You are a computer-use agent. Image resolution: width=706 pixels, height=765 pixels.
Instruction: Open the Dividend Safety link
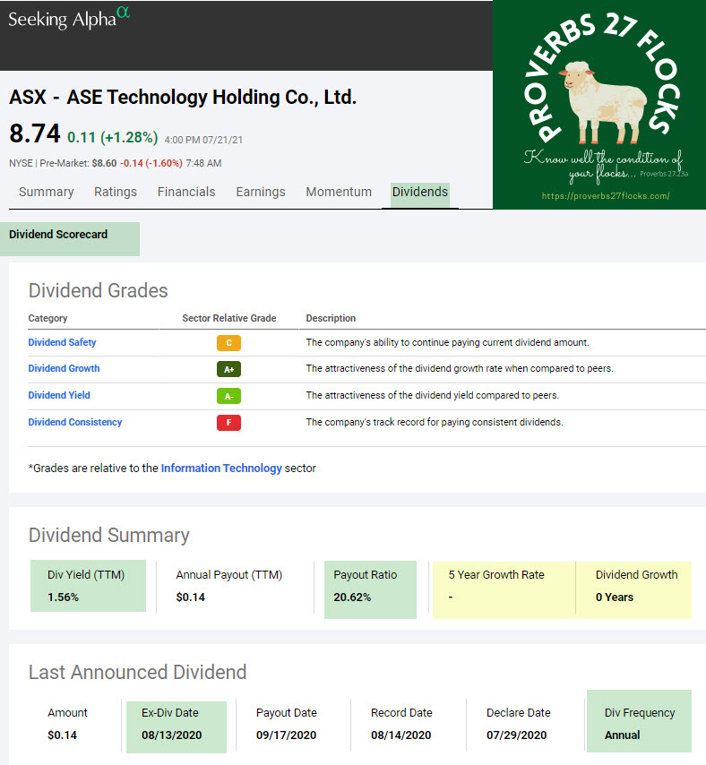point(62,342)
